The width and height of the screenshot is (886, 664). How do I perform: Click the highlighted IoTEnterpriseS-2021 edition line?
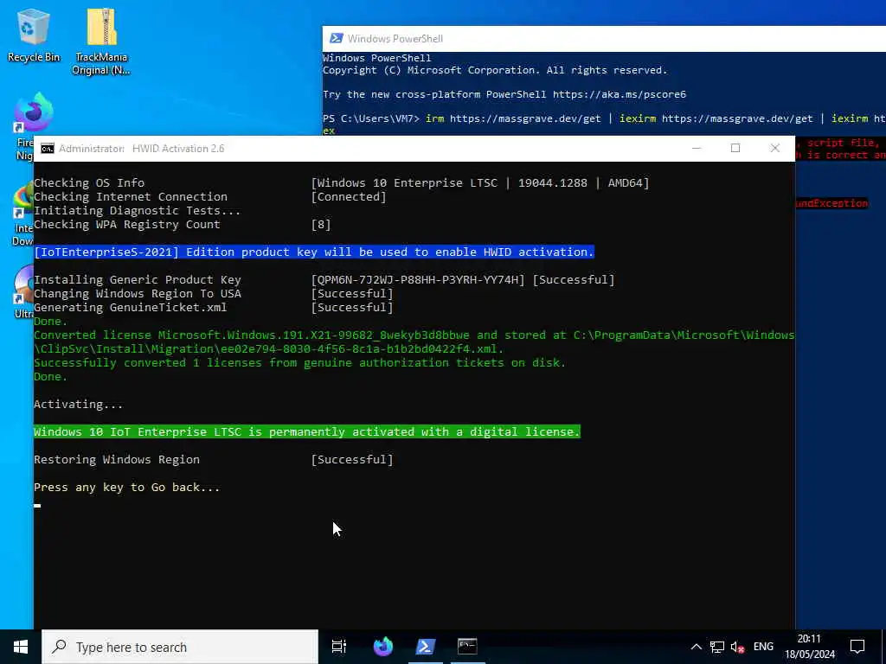314,252
